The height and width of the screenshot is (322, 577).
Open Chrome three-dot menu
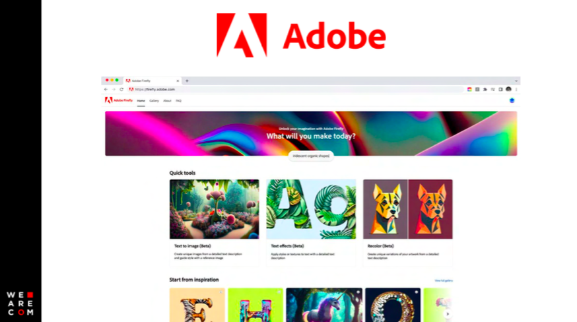pyautogui.click(x=516, y=90)
